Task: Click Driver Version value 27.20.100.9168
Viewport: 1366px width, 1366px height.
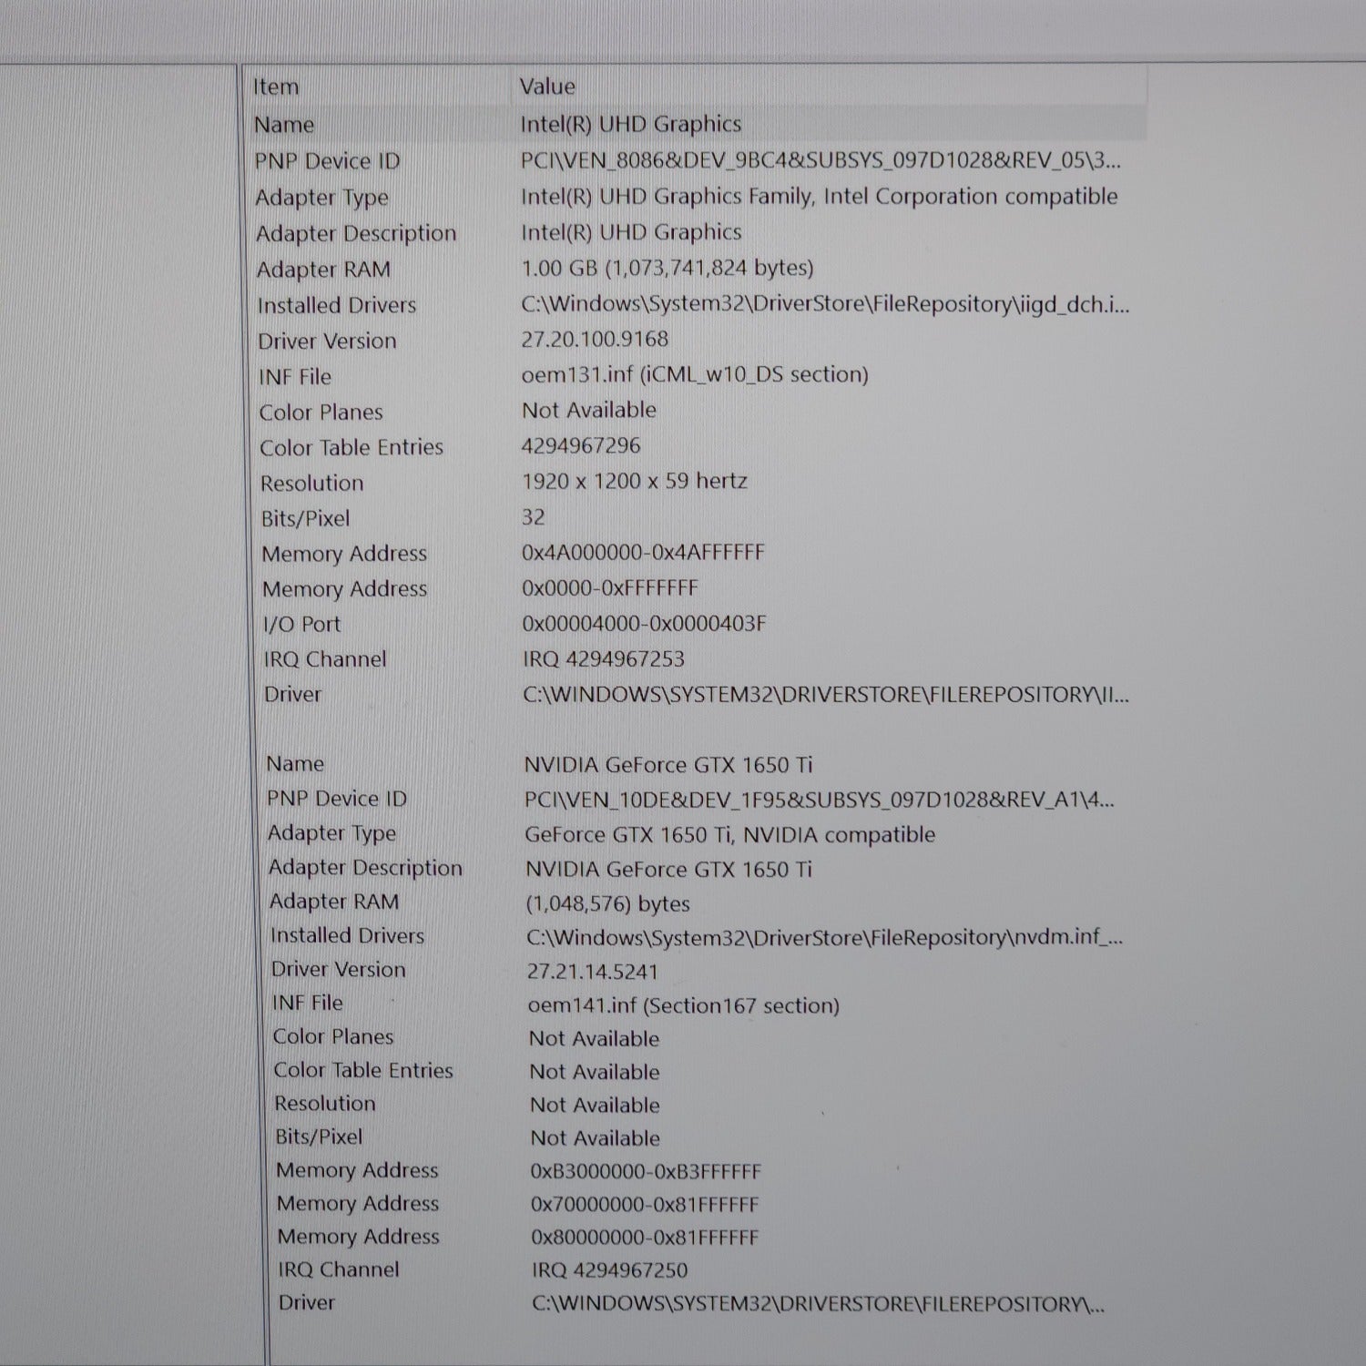Action: (x=595, y=340)
